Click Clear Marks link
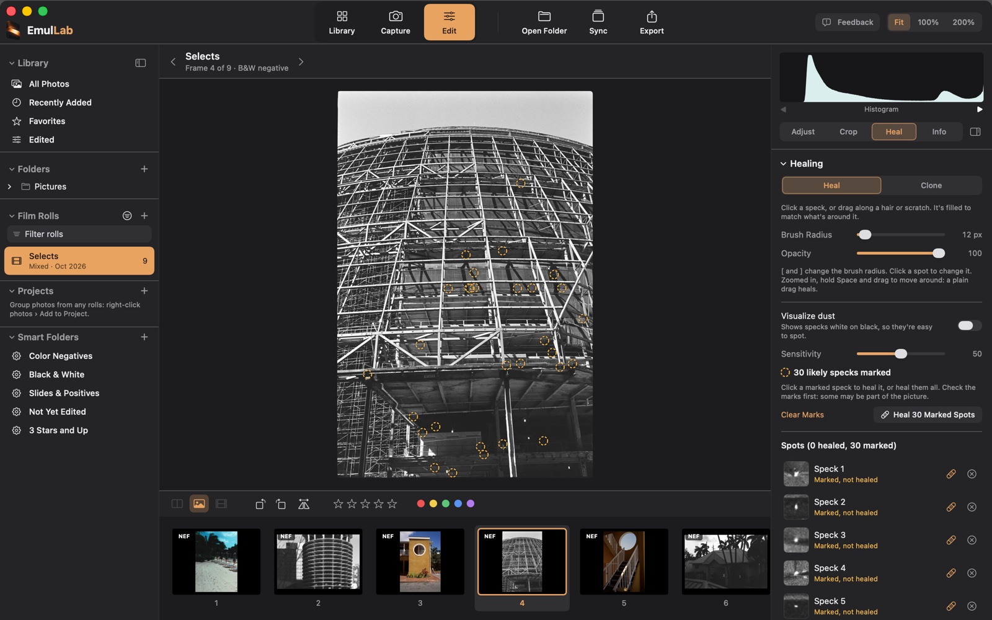Viewport: 992px width, 620px height. point(802,415)
